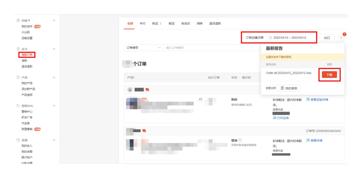Switch to the 未付 tab
The image size is (357, 174).
coord(142,24)
